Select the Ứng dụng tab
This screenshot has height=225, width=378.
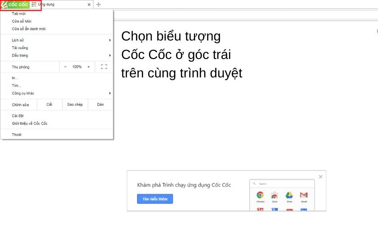62,4
